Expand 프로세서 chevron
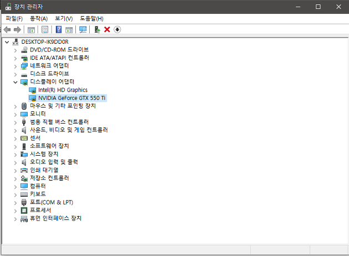The width and height of the screenshot is (349, 256). [15, 211]
